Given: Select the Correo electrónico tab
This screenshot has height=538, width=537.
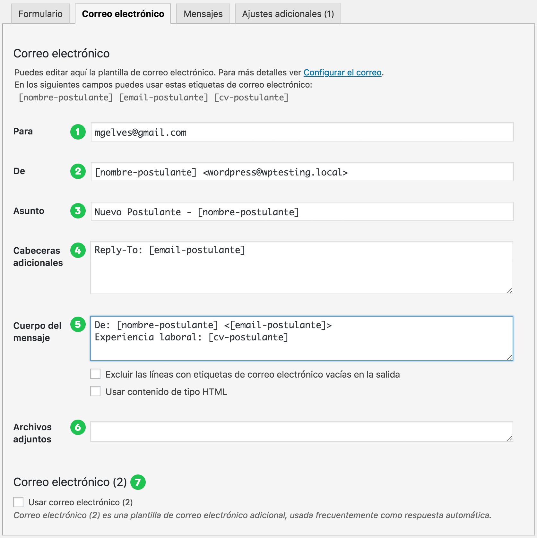Looking at the screenshot, I should 123,14.
